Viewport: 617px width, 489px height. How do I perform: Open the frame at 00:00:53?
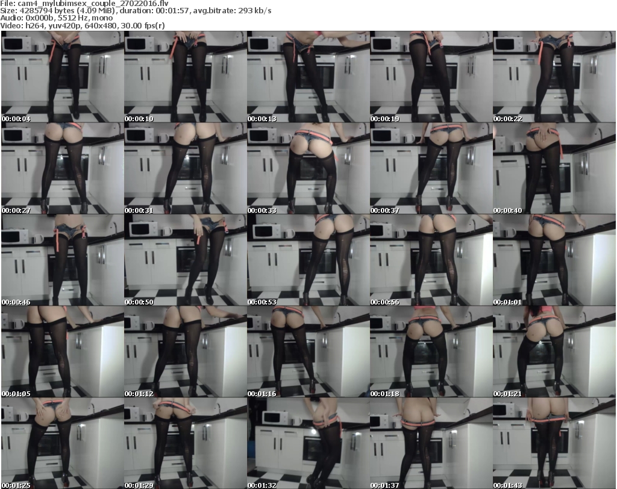[308, 260]
